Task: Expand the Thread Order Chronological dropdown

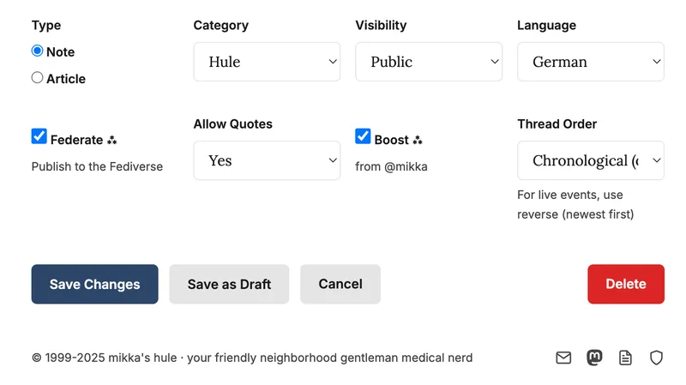Action: click(x=590, y=160)
